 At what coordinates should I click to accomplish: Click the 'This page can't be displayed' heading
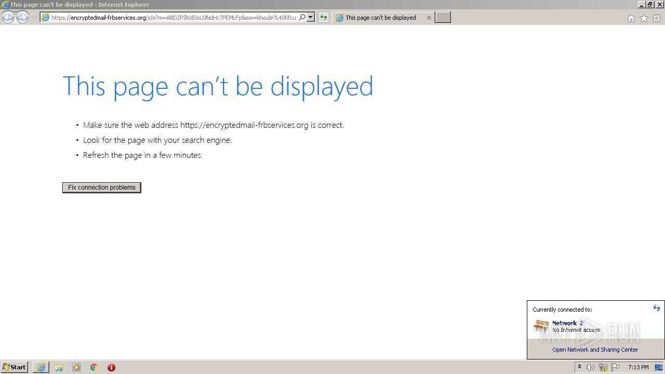click(x=218, y=86)
